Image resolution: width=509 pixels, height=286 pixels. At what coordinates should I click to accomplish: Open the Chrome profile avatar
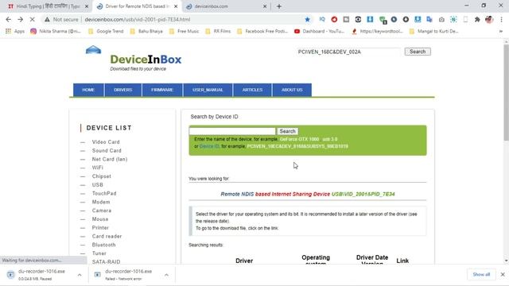click(x=489, y=19)
